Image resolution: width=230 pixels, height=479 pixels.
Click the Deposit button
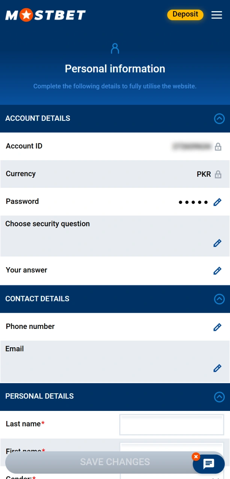coord(185,14)
